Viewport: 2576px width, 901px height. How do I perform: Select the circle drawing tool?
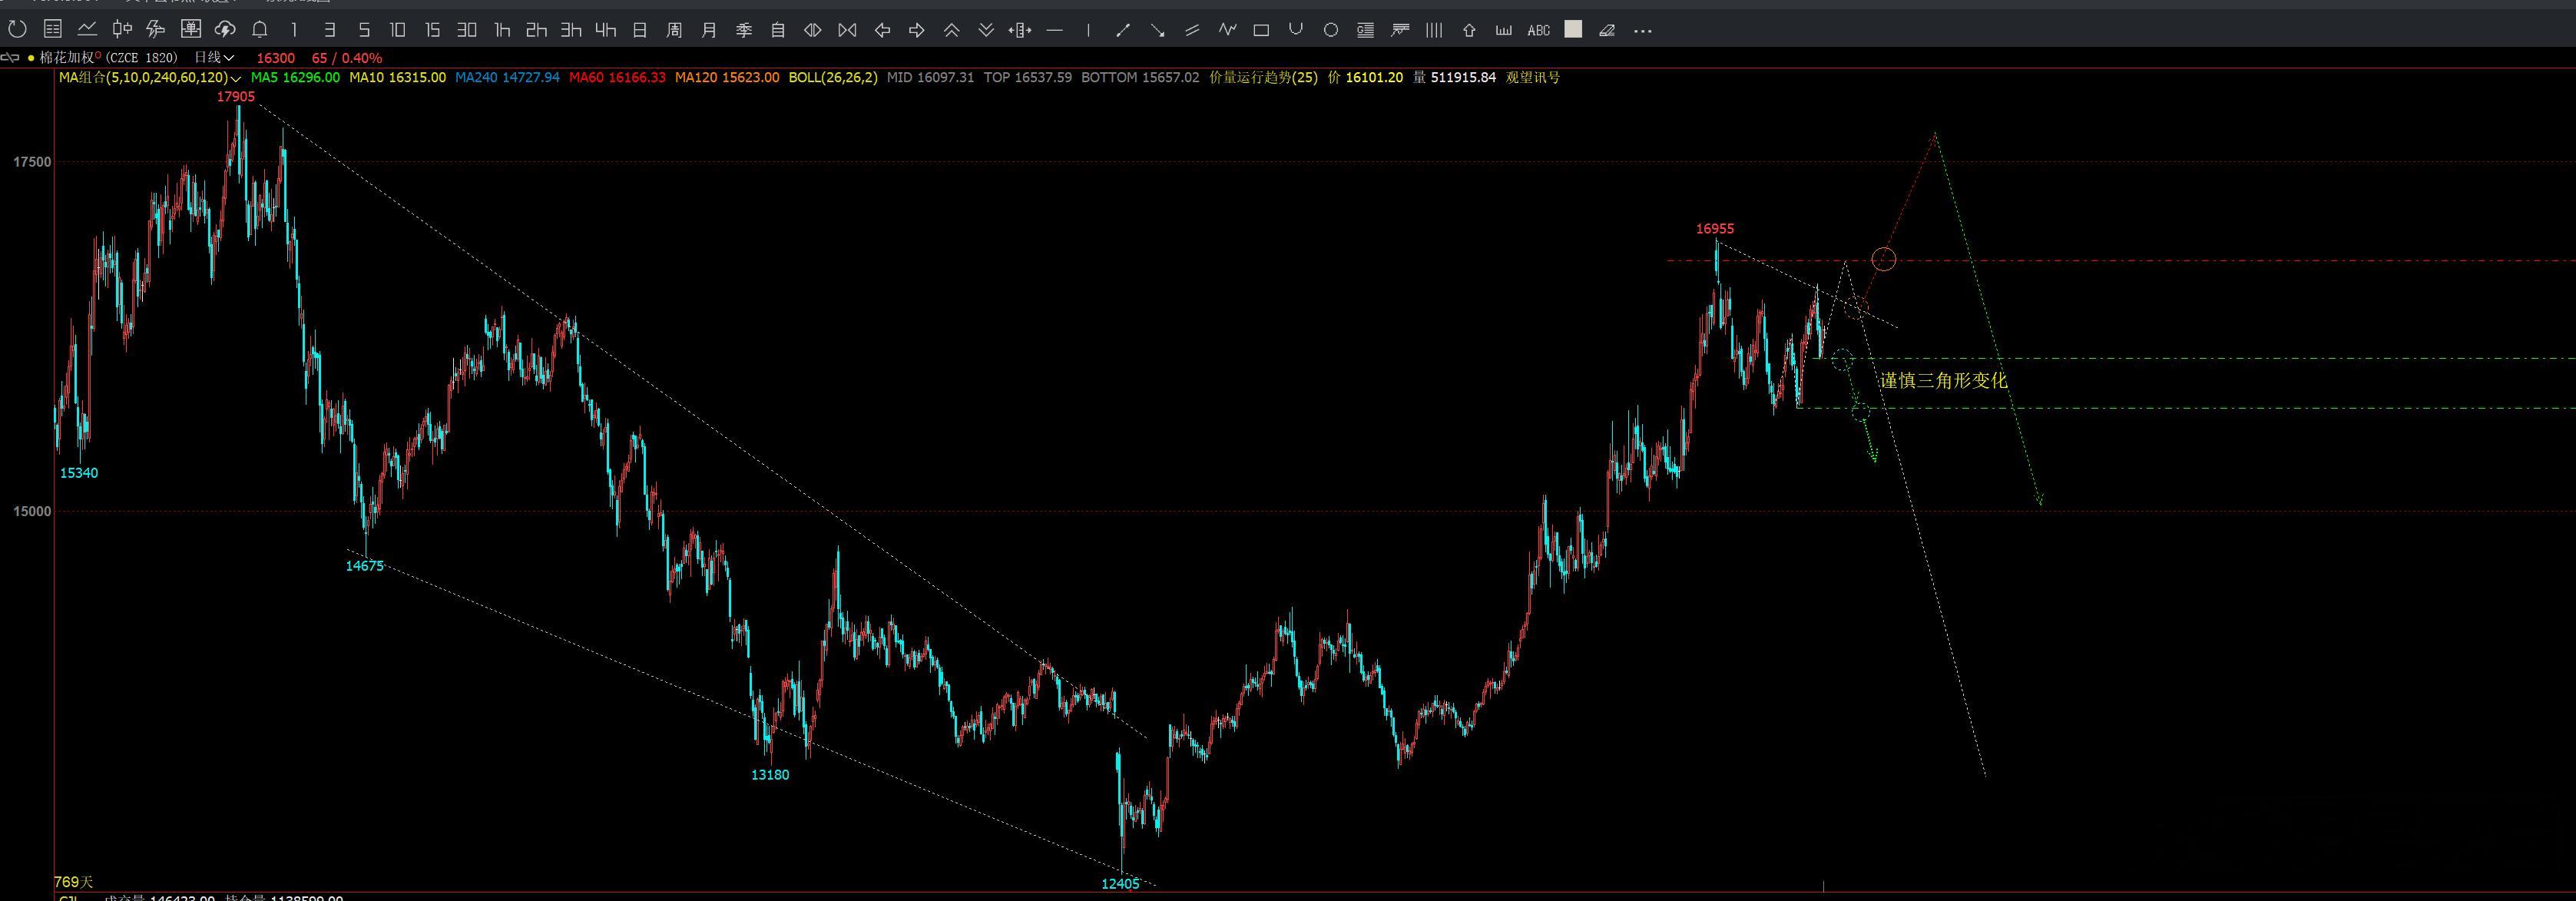[1330, 30]
